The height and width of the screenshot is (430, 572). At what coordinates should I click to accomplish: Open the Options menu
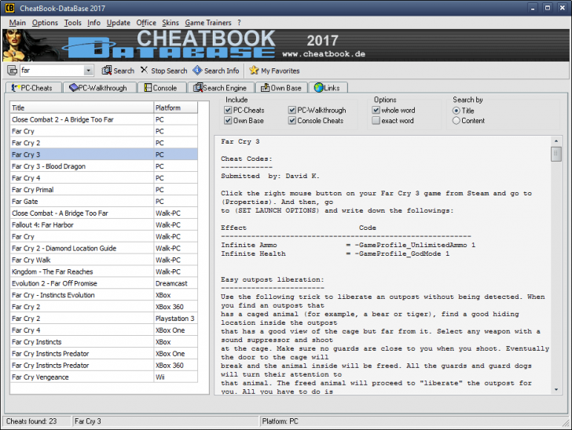(x=45, y=23)
